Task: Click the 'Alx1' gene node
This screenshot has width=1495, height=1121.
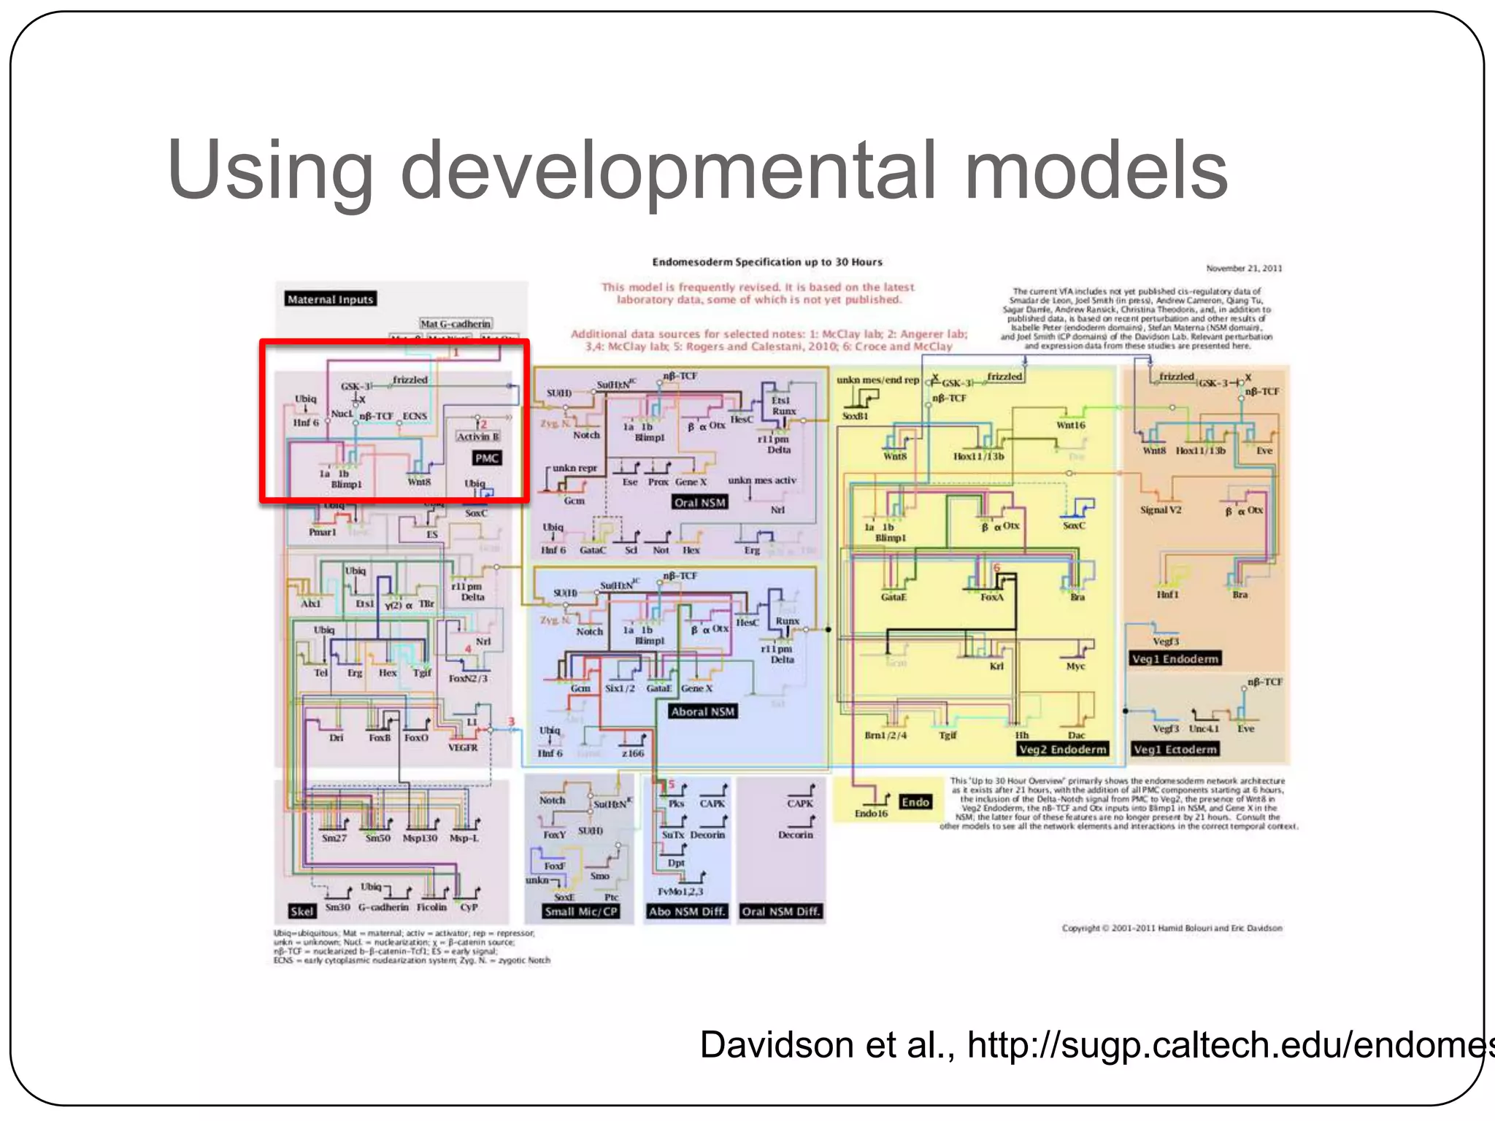Action: coord(311,604)
